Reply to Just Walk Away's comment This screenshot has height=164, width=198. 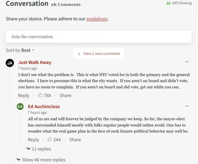click(24, 96)
